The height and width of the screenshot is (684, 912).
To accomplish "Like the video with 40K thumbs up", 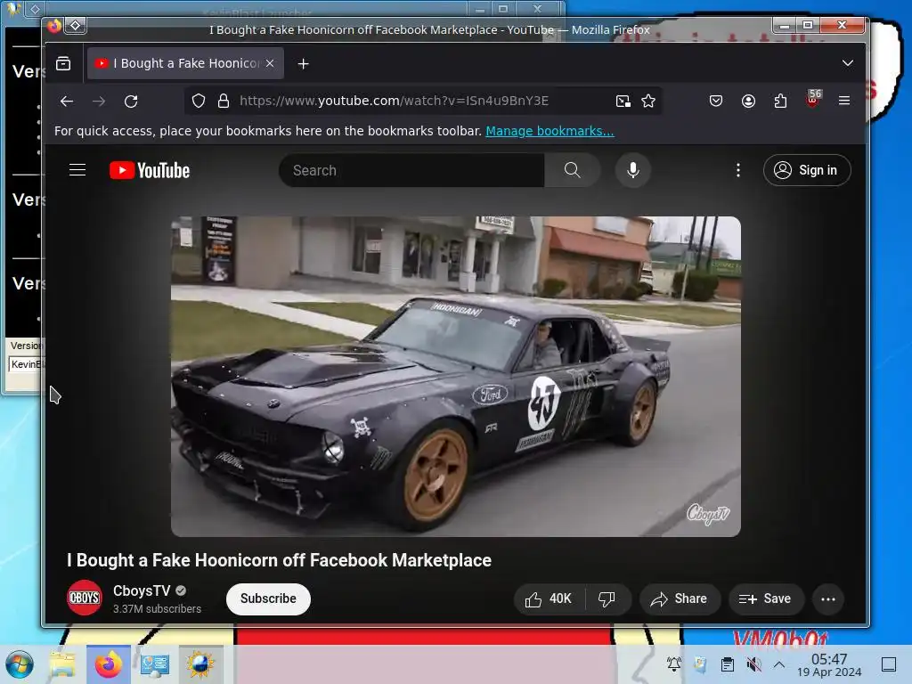I will pos(549,599).
